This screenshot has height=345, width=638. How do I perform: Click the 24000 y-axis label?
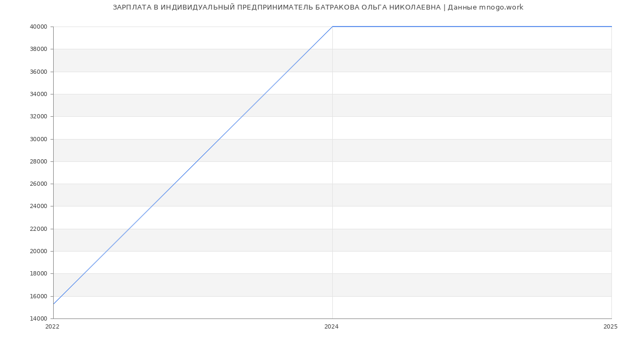(38, 206)
